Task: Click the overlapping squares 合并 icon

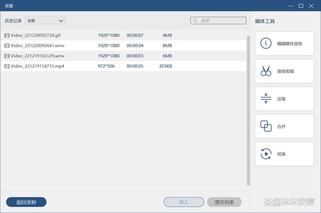Action: (x=266, y=126)
